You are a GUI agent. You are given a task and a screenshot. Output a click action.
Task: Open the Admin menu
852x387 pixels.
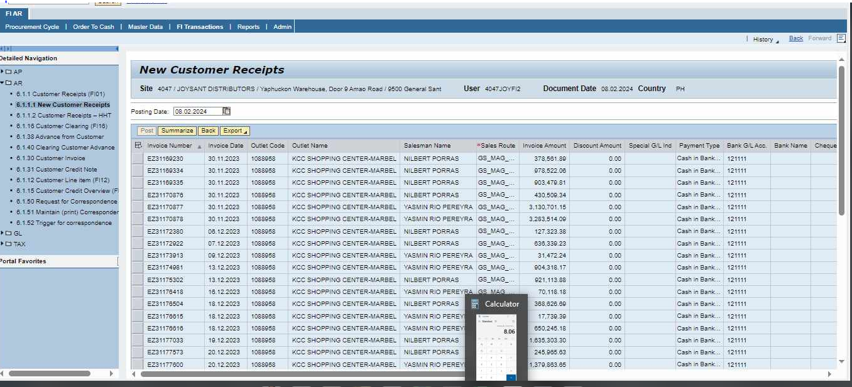(283, 26)
